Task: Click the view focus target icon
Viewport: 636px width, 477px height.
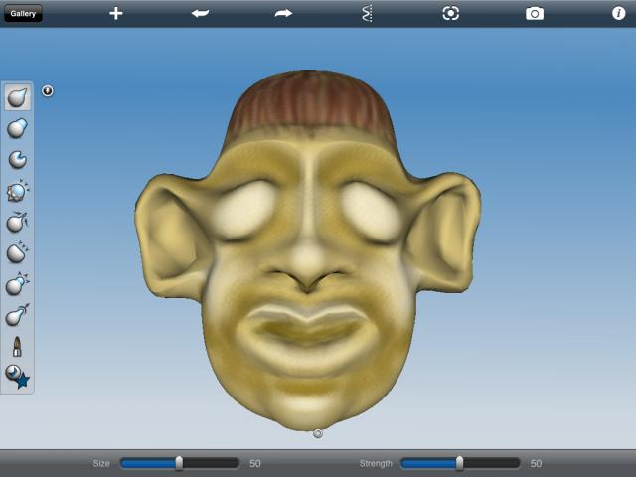Action: point(450,14)
